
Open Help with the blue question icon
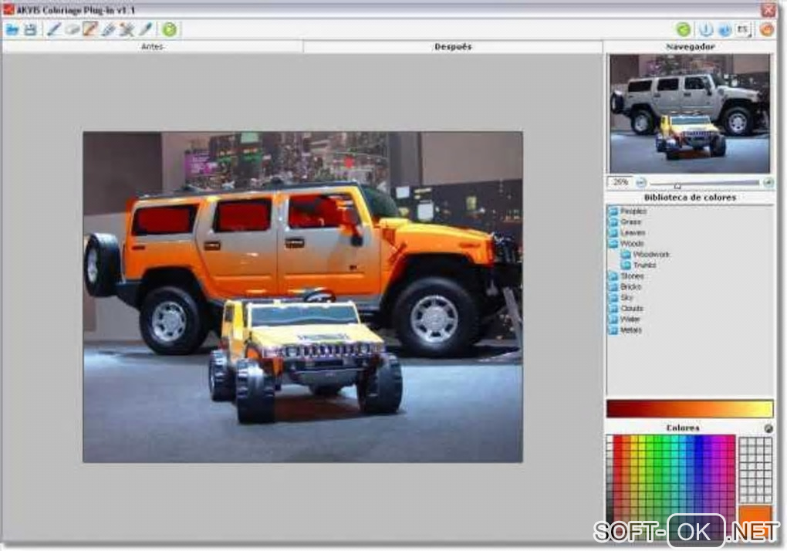pos(725,29)
